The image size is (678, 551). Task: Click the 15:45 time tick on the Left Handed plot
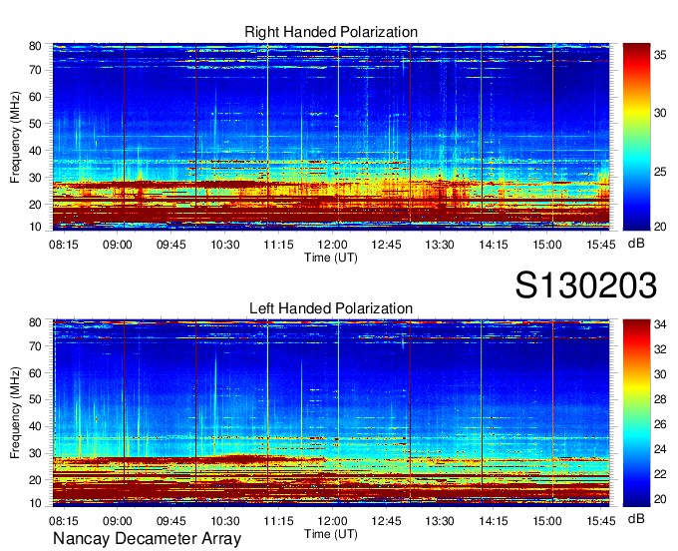[x=601, y=521]
